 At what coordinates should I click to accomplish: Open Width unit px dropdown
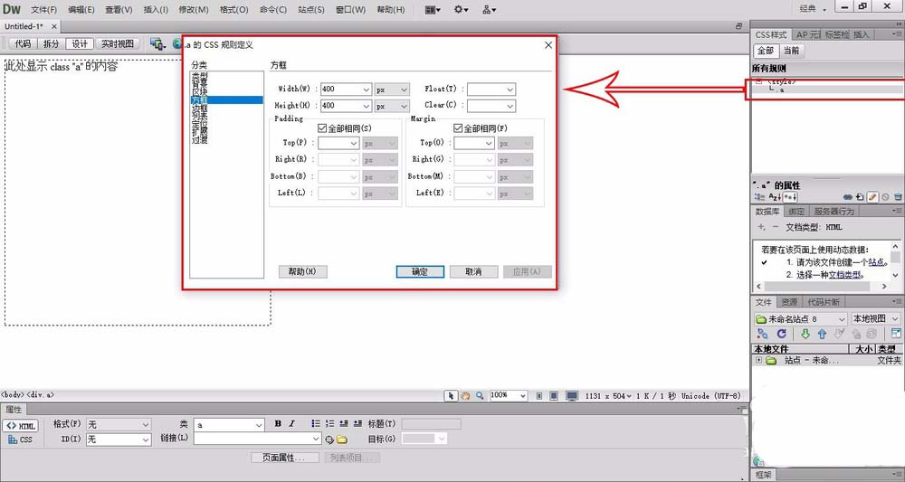[392, 90]
